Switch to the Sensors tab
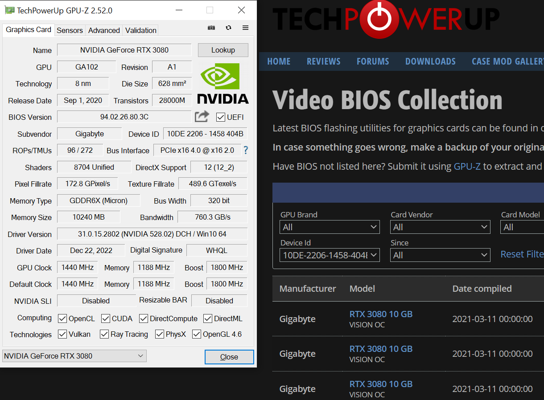 pyautogui.click(x=70, y=30)
